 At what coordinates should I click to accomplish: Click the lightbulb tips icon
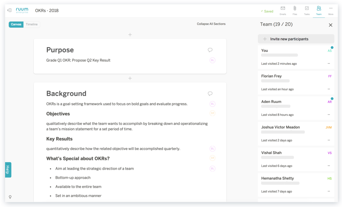[10, 197]
